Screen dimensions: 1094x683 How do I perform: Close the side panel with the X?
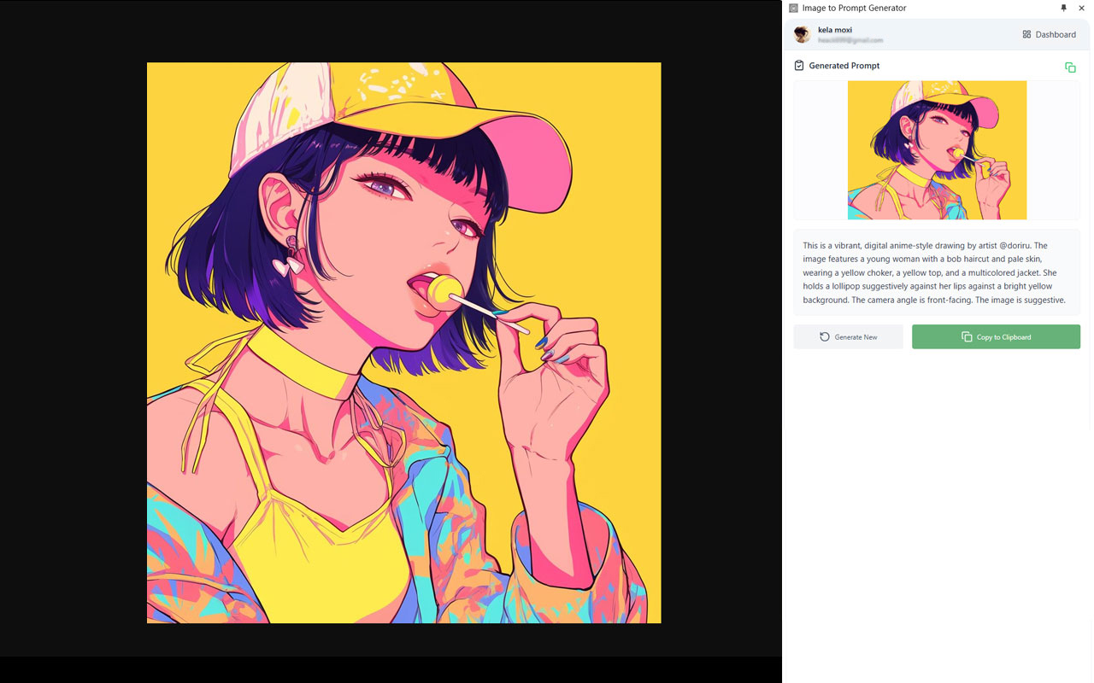click(x=1081, y=9)
